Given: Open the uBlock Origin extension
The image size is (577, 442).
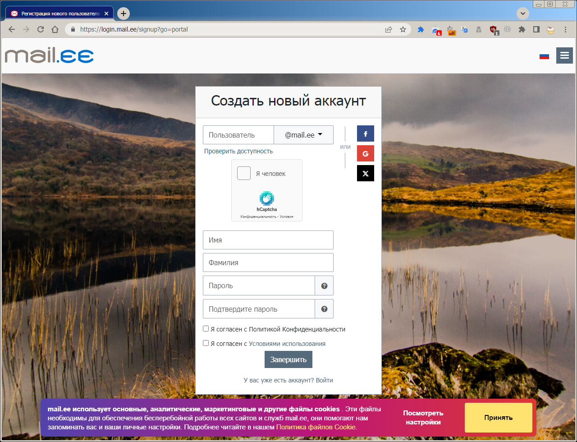Looking at the screenshot, I should tap(494, 30).
